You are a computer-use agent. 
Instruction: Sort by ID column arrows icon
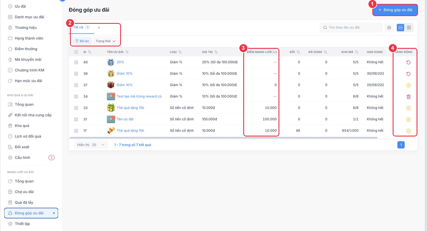[90, 52]
